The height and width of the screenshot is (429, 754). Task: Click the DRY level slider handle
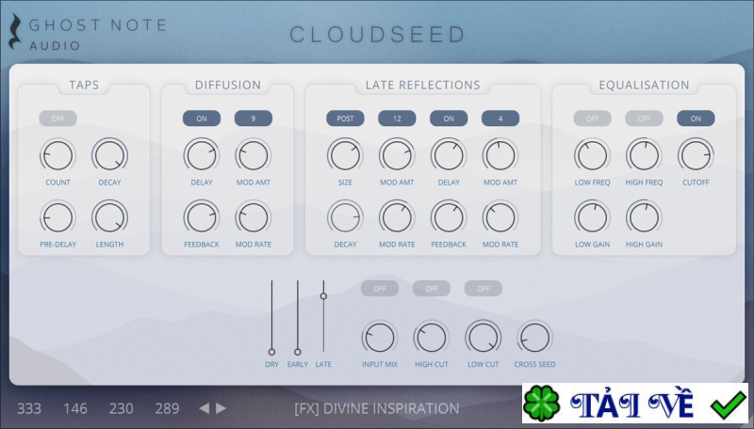[x=271, y=352]
